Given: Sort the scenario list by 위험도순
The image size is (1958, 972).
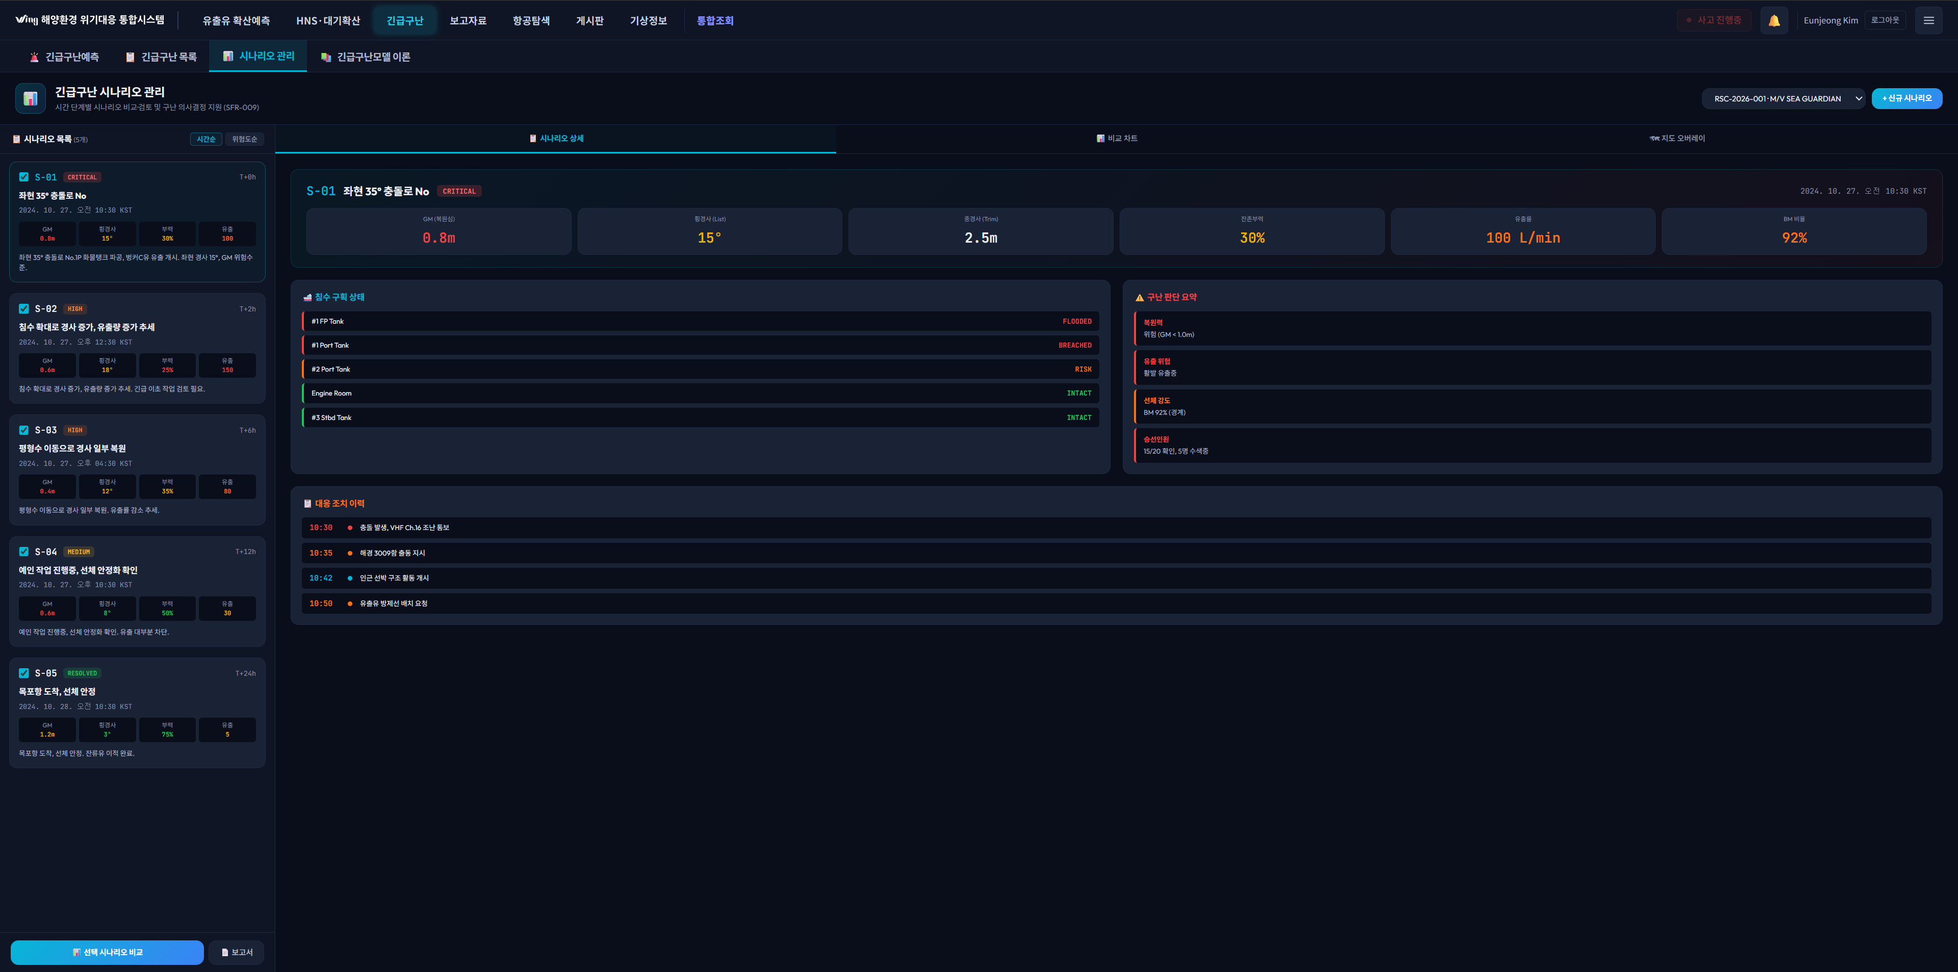Looking at the screenshot, I should point(244,139).
